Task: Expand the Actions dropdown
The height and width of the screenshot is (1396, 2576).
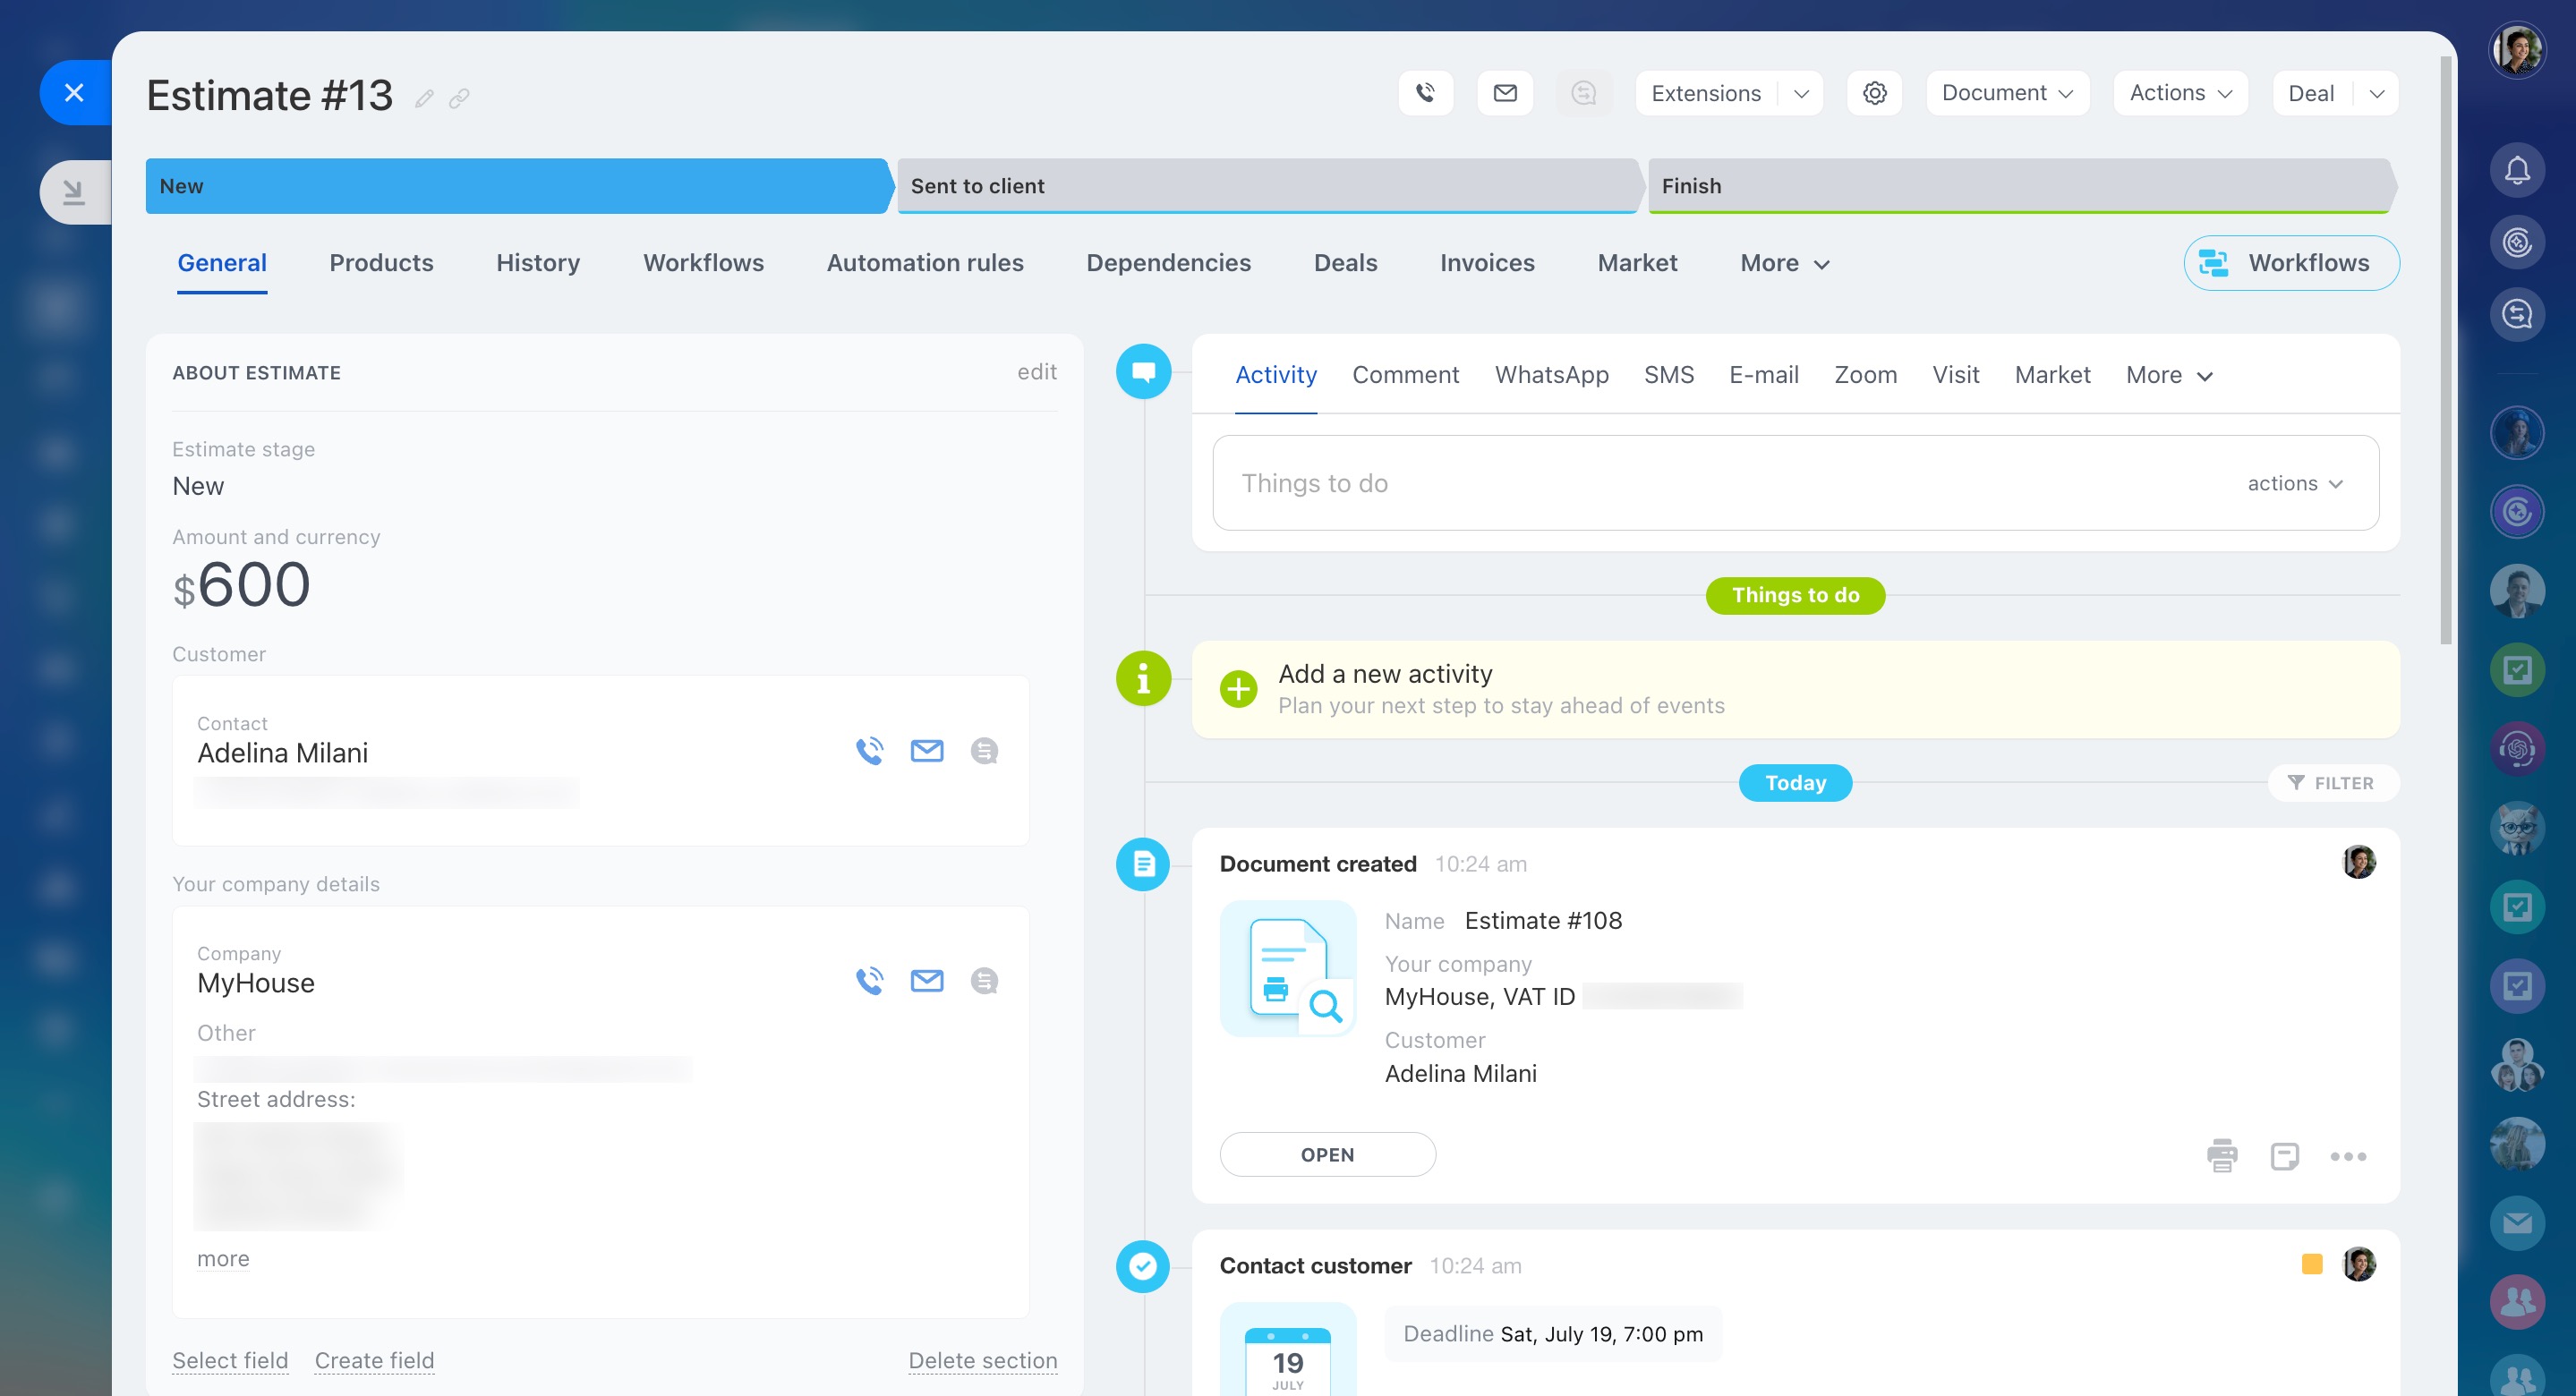Action: [x=2180, y=93]
